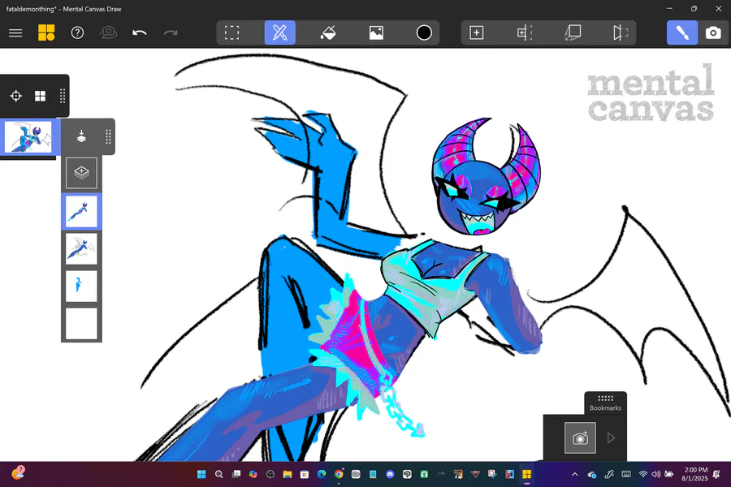Open taskbar Search
The height and width of the screenshot is (487, 731).
pyautogui.click(x=218, y=474)
